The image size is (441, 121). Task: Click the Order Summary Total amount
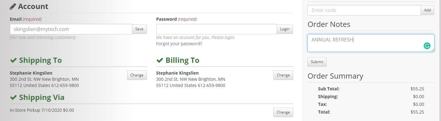(x=417, y=112)
